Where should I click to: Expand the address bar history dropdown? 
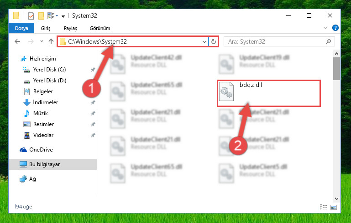(x=204, y=41)
